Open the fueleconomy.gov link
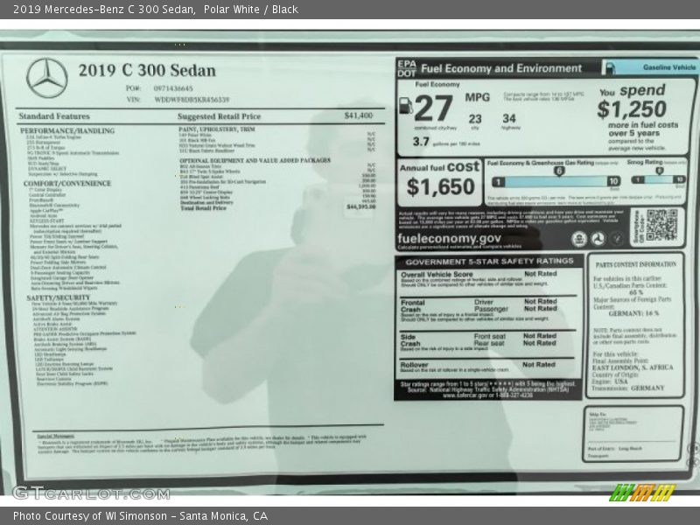Viewport: 700px width, 525px height. (x=449, y=238)
